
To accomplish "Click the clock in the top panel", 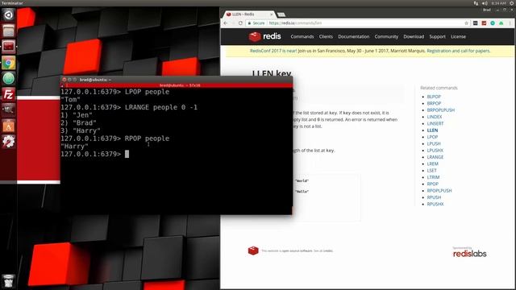I will click(498, 3).
